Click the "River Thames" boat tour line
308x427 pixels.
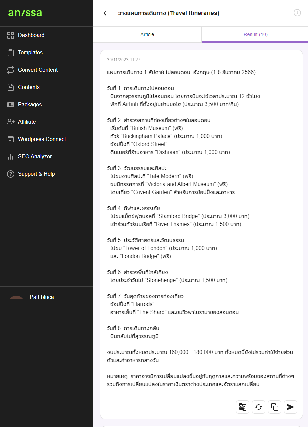[x=174, y=224]
